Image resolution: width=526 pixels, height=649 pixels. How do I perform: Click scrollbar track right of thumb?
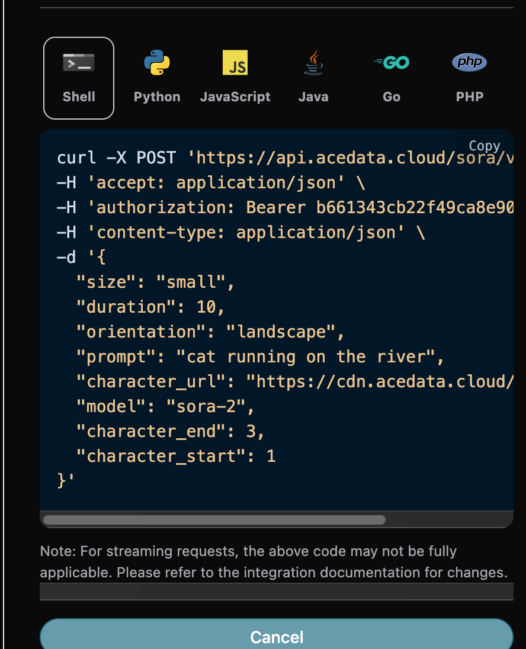point(449,520)
